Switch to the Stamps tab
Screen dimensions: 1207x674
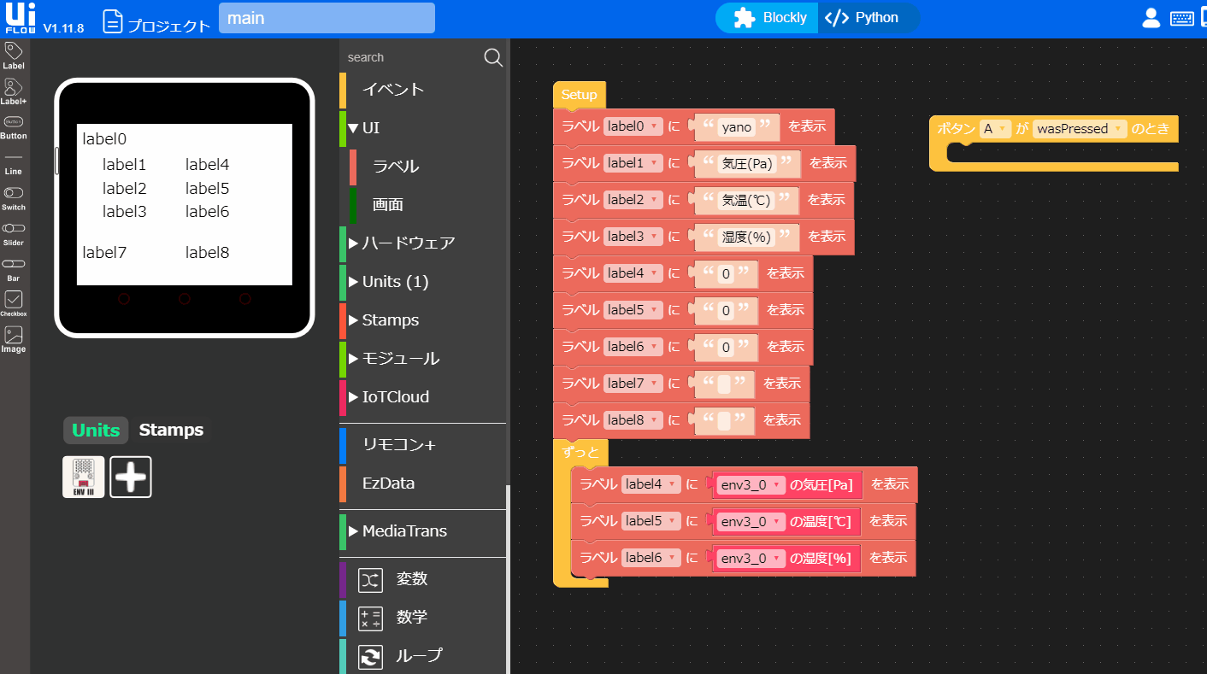[x=170, y=430]
